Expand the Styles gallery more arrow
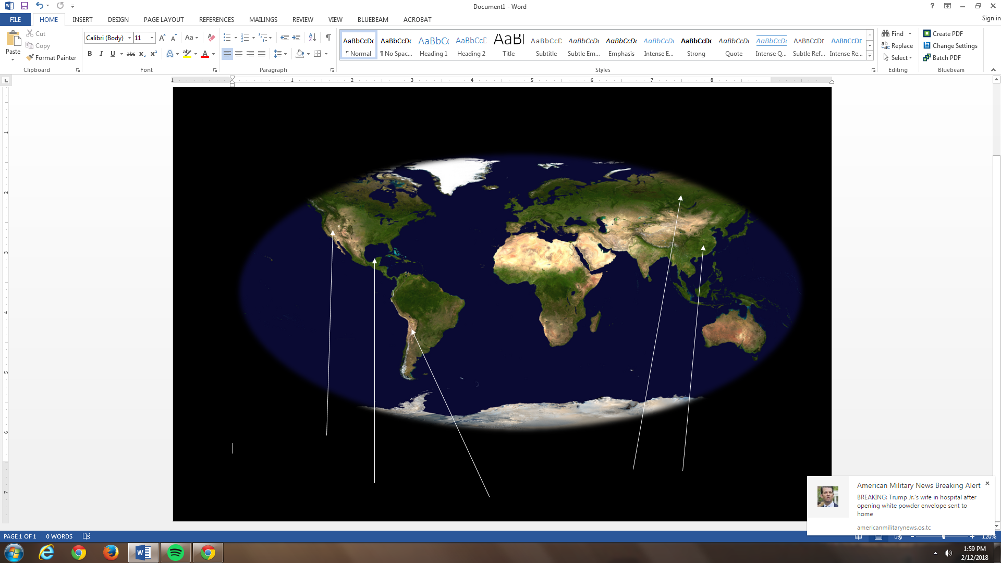Image resolution: width=1001 pixels, height=563 pixels. pyautogui.click(x=870, y=56)
